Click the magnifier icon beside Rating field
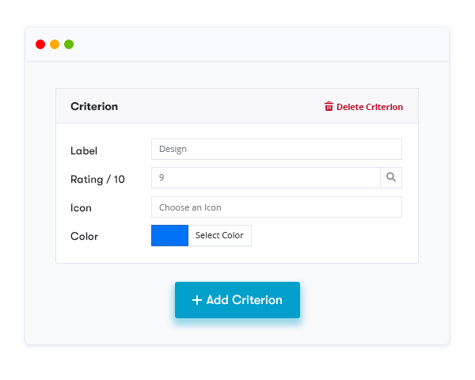 391,177
